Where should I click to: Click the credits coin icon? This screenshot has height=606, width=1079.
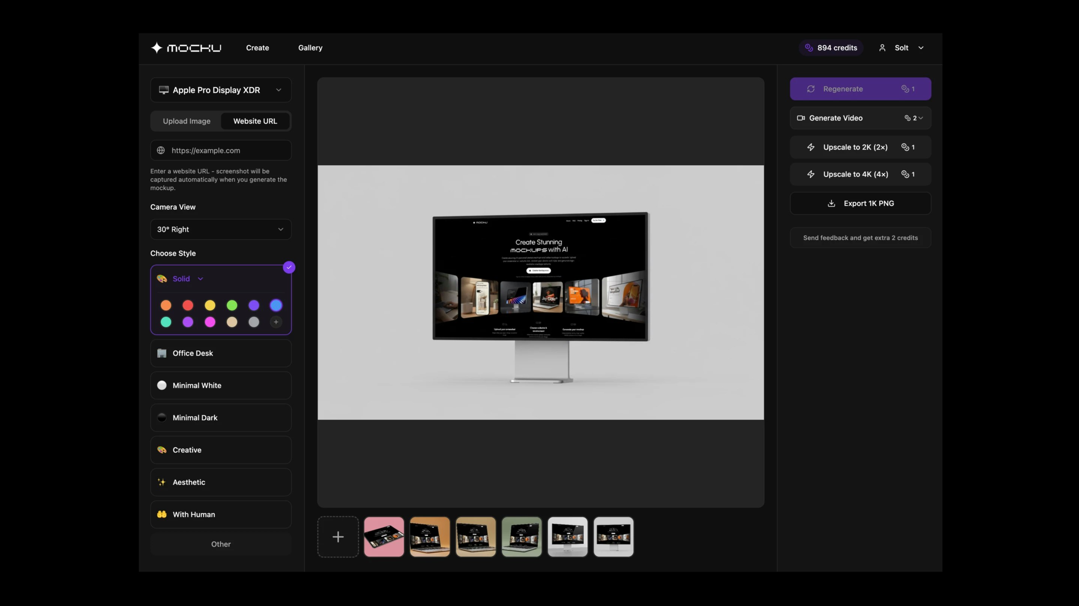click(x=809, y=48)
